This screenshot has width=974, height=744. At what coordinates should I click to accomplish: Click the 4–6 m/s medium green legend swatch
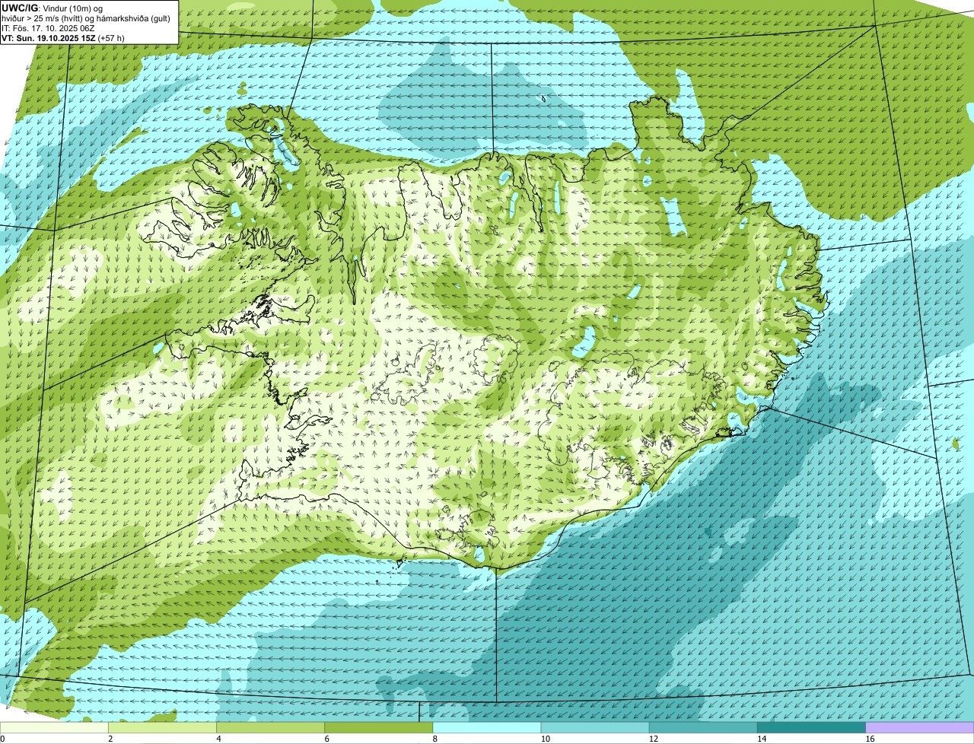point(270,728)
